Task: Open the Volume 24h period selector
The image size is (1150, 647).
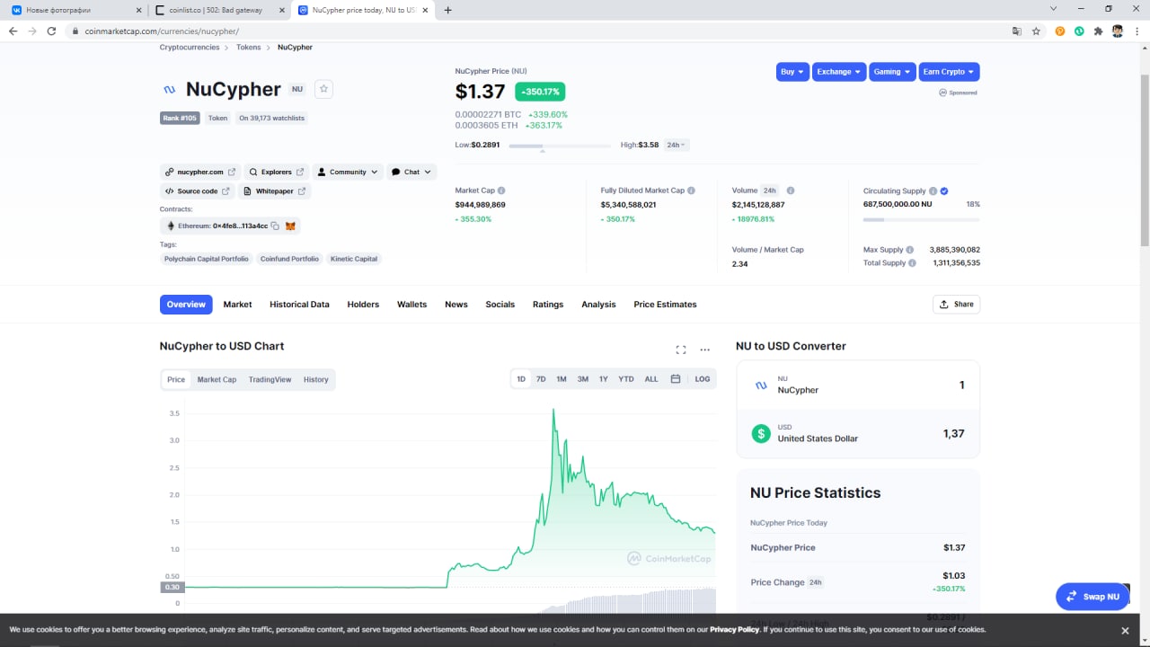Action: 769,191
